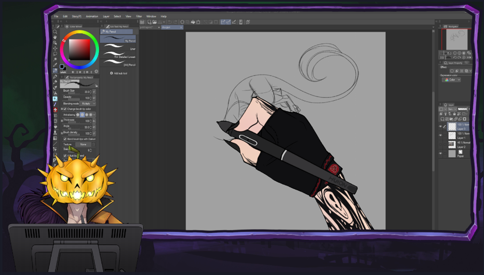Click inside the color wheel square

(80, 49)
